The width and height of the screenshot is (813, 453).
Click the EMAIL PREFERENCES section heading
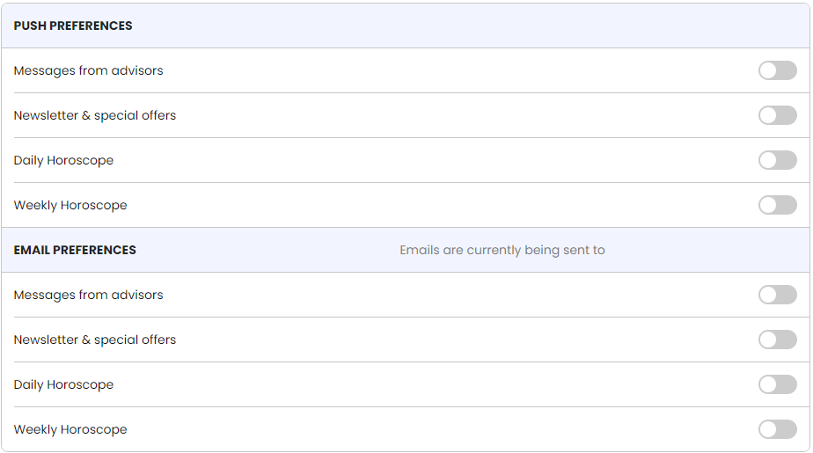tap(75, 250)
